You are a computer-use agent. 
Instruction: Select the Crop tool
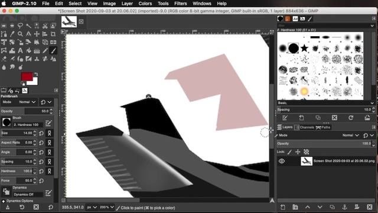[x=53, y=34]
